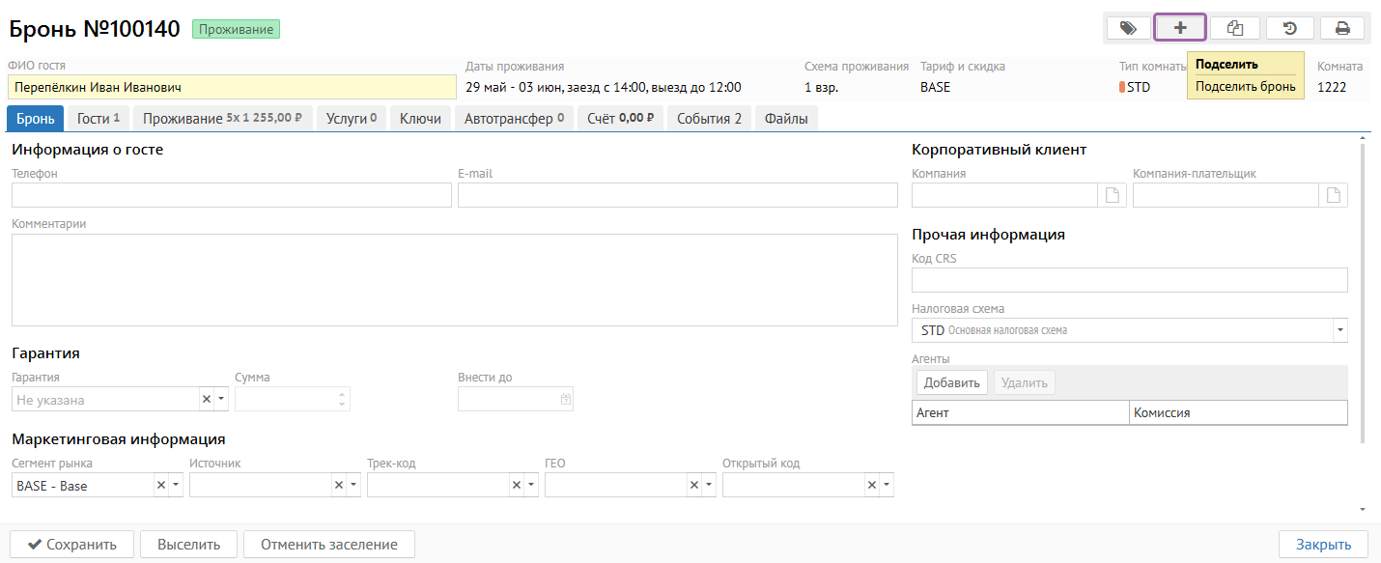Expand the Источник dropdown arrow

[x=352, y=486]
